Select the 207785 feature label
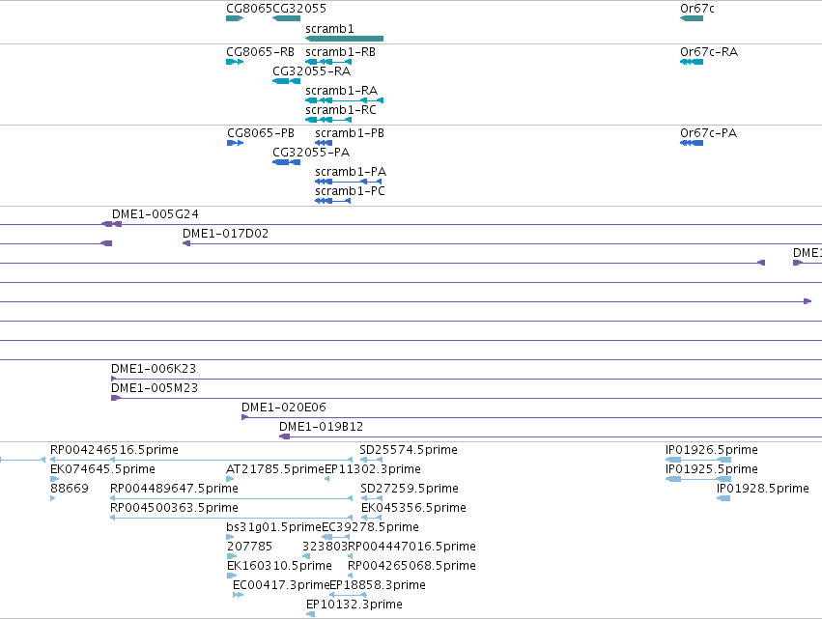 point(249,548)
